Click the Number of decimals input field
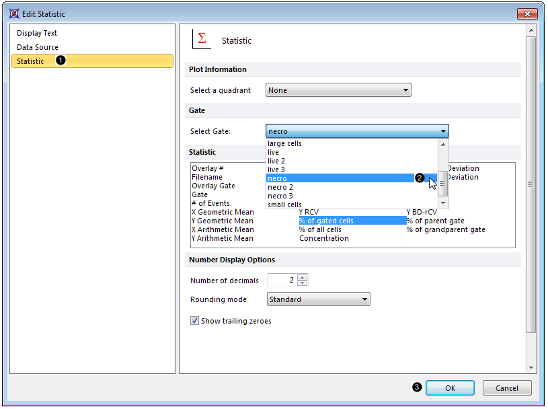 coord(281,281)
